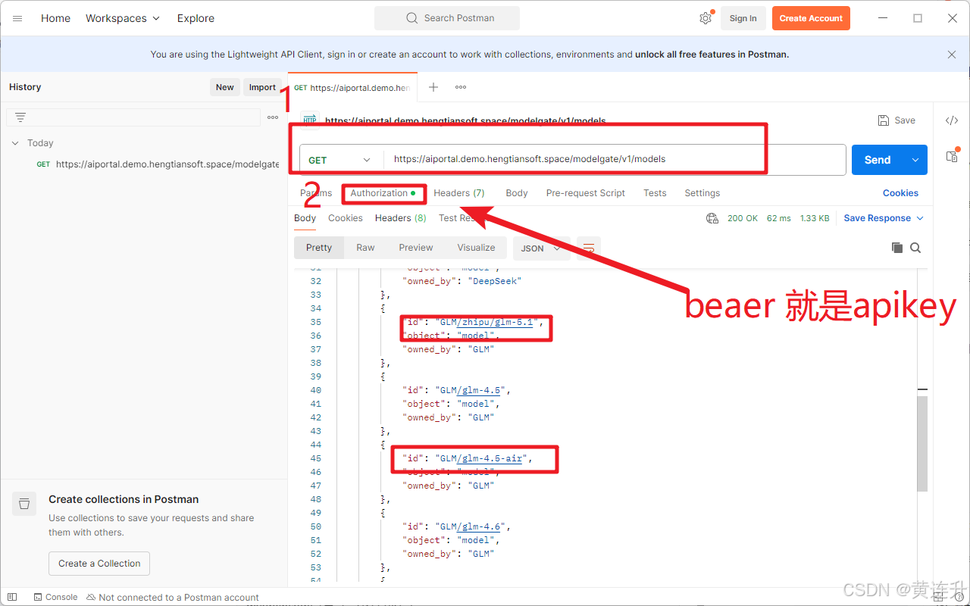Click the Search Postman box
This screenshot has height=606, width=970.
tap(447, 18)
